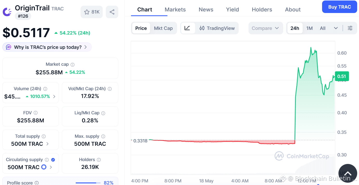
Task: Click the info icon beside Market cap
Action: pyautogui.click(x=73, y=64)
